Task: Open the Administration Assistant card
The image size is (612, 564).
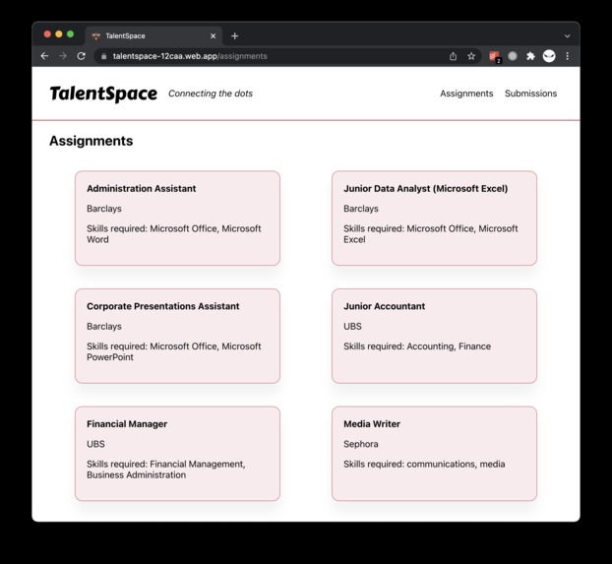Action: pyautogui.click(x=177, y=219)
